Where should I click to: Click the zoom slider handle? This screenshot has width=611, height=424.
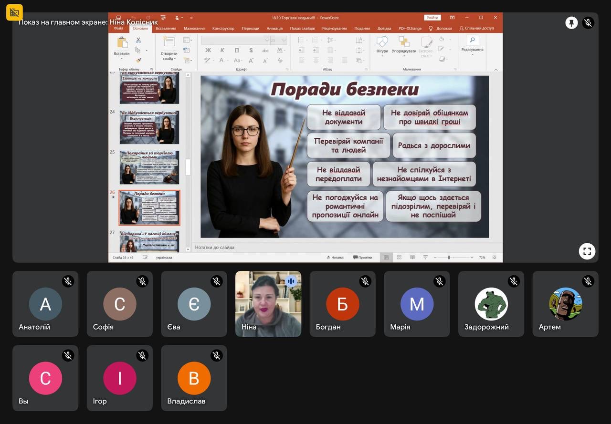pyautogui.click(x=449, y=258)
